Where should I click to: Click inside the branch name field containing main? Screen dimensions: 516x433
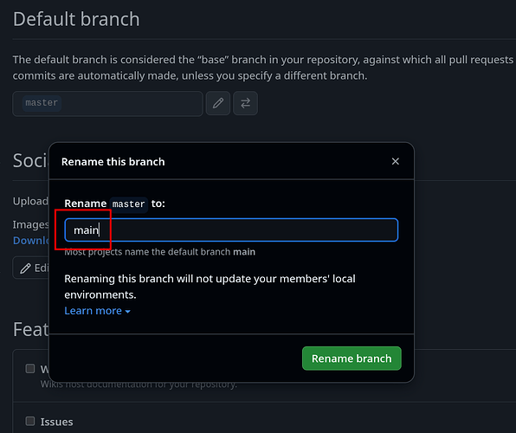(231, 229)
